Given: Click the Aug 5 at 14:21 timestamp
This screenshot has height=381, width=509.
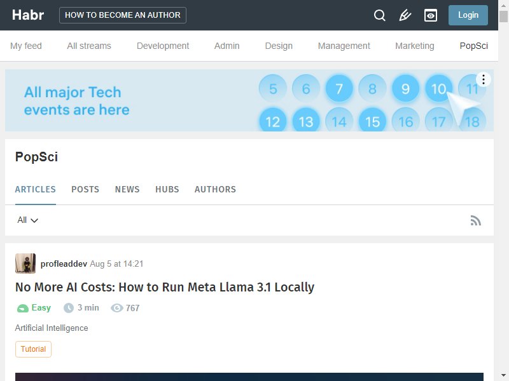Looking at the screenshot, I should click(x=116, y=264).
